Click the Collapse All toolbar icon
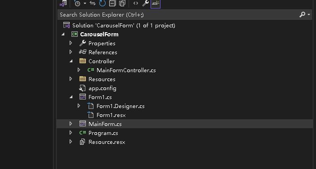Screen dimensions: 316x169 pos(112,3)
